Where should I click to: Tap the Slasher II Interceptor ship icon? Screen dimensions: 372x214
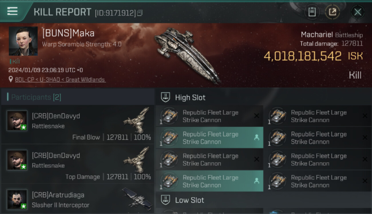click(x=136, y=197)
